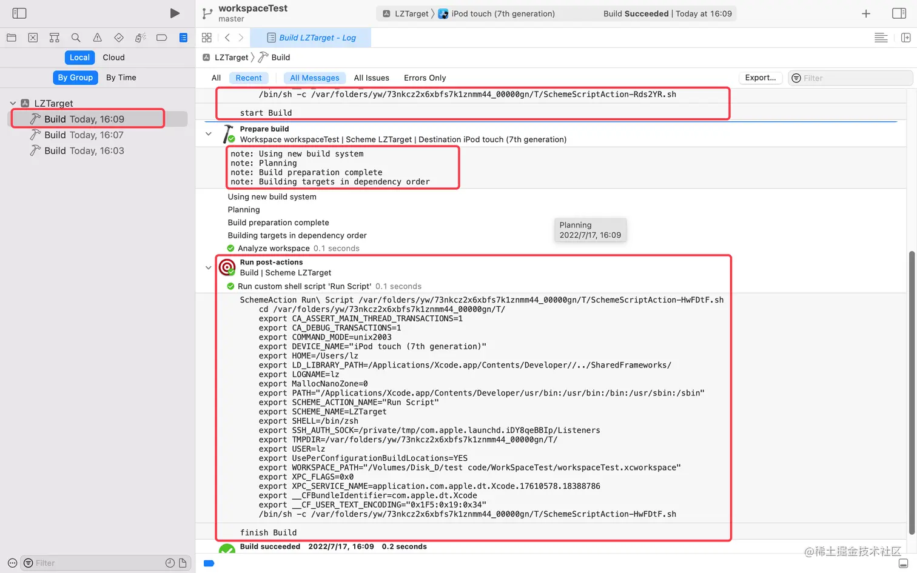This screenshot has height=573, width=917.
Task: Collapse the LZTarget group
Action: [13, 103]
